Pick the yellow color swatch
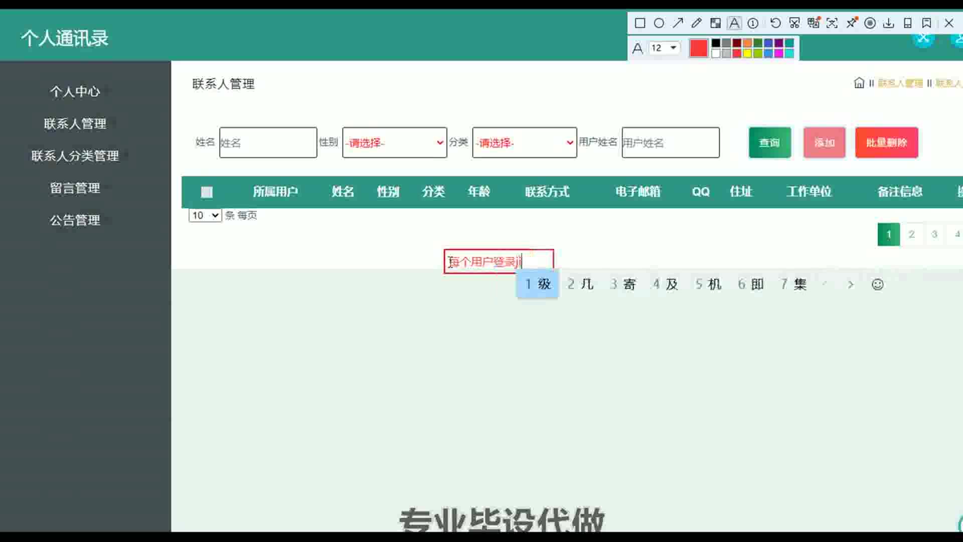The width and height of the screenshot is (963, 542). coord(747,53)
